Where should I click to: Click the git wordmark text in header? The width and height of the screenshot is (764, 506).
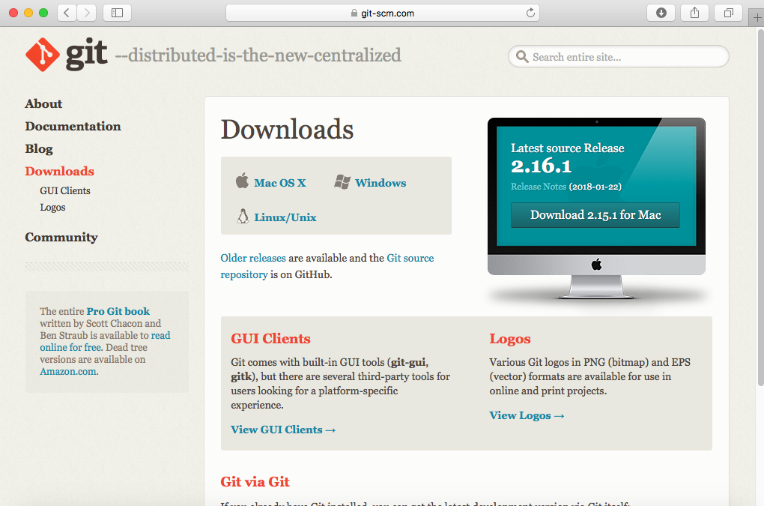click(86, 54)
